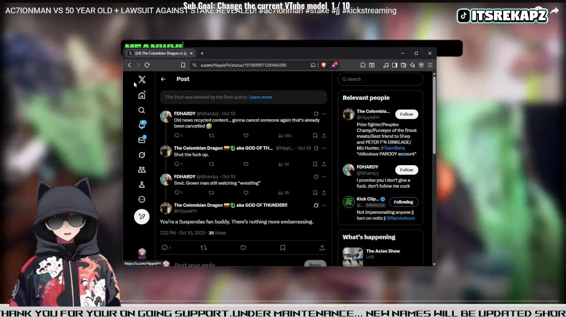Viewport: 566px width, 318px height.
Task: Close The Colombian Dragon browser tab
Action: [x=191, y=53]
